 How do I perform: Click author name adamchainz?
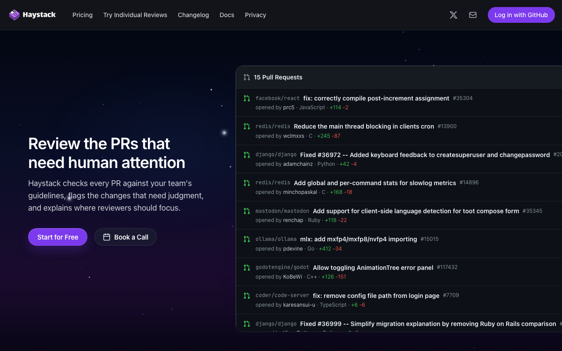coord(298,164)
